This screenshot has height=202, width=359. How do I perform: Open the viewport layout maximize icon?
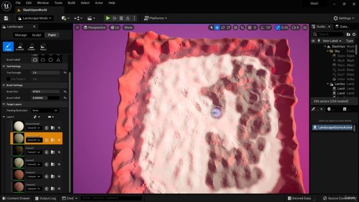(x=305, y=27)
